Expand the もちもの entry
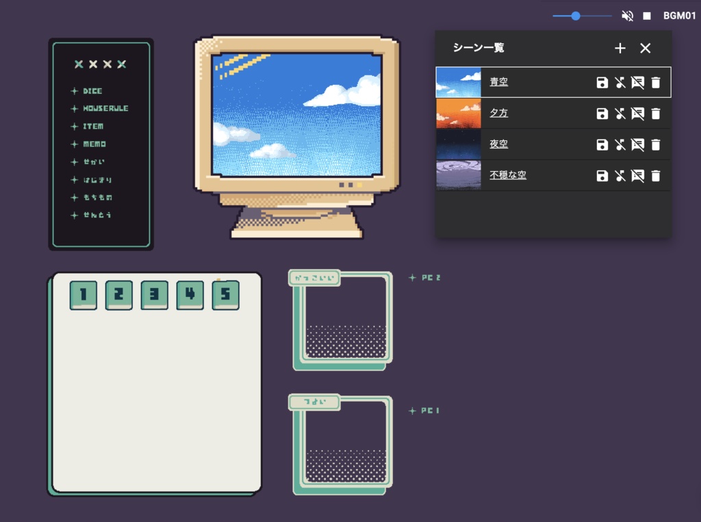The image size is (701, 522). [92, 197]
